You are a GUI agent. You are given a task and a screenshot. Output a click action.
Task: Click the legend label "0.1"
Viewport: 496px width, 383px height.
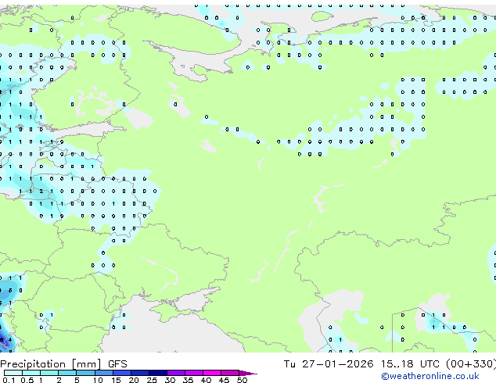tap(9, 380)
